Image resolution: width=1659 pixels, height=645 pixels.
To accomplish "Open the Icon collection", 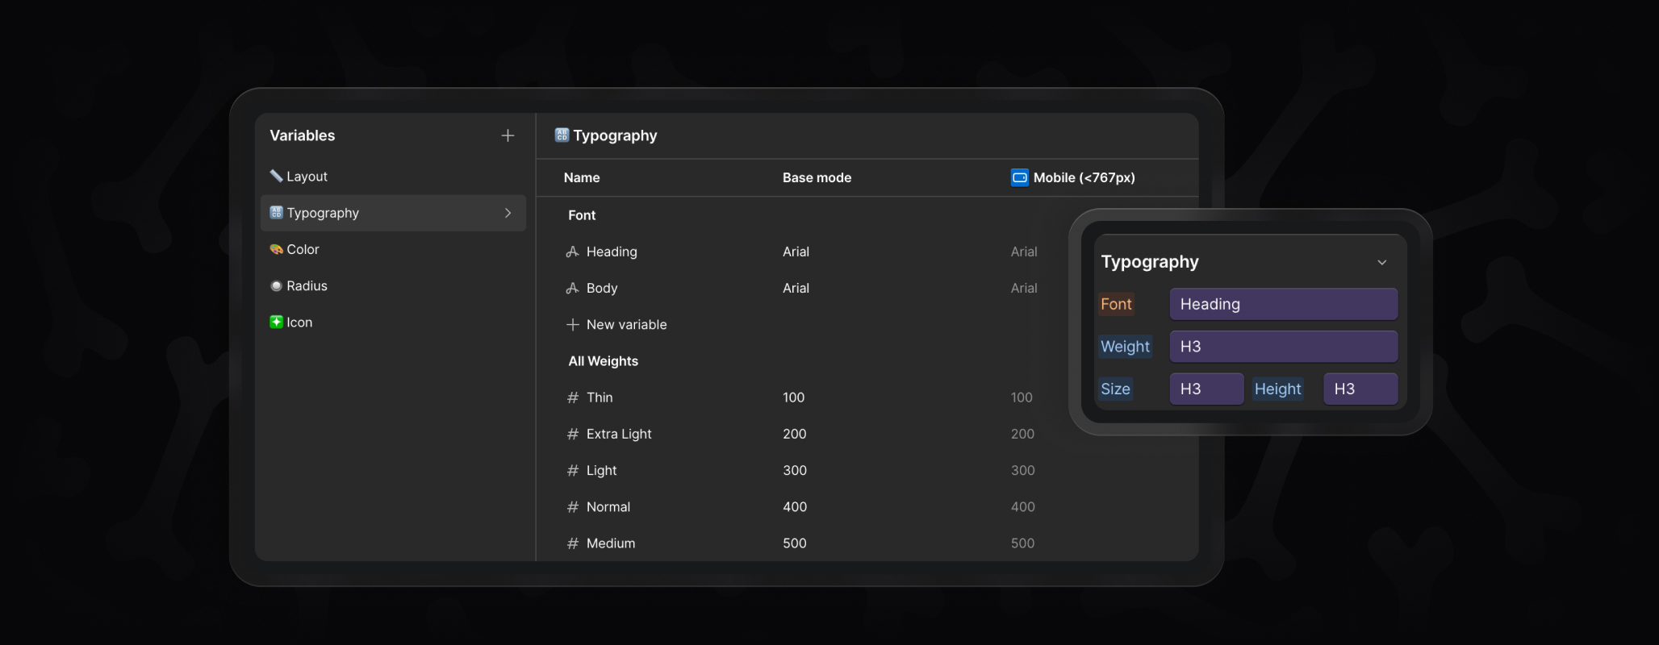I will (x=393, y=322).
